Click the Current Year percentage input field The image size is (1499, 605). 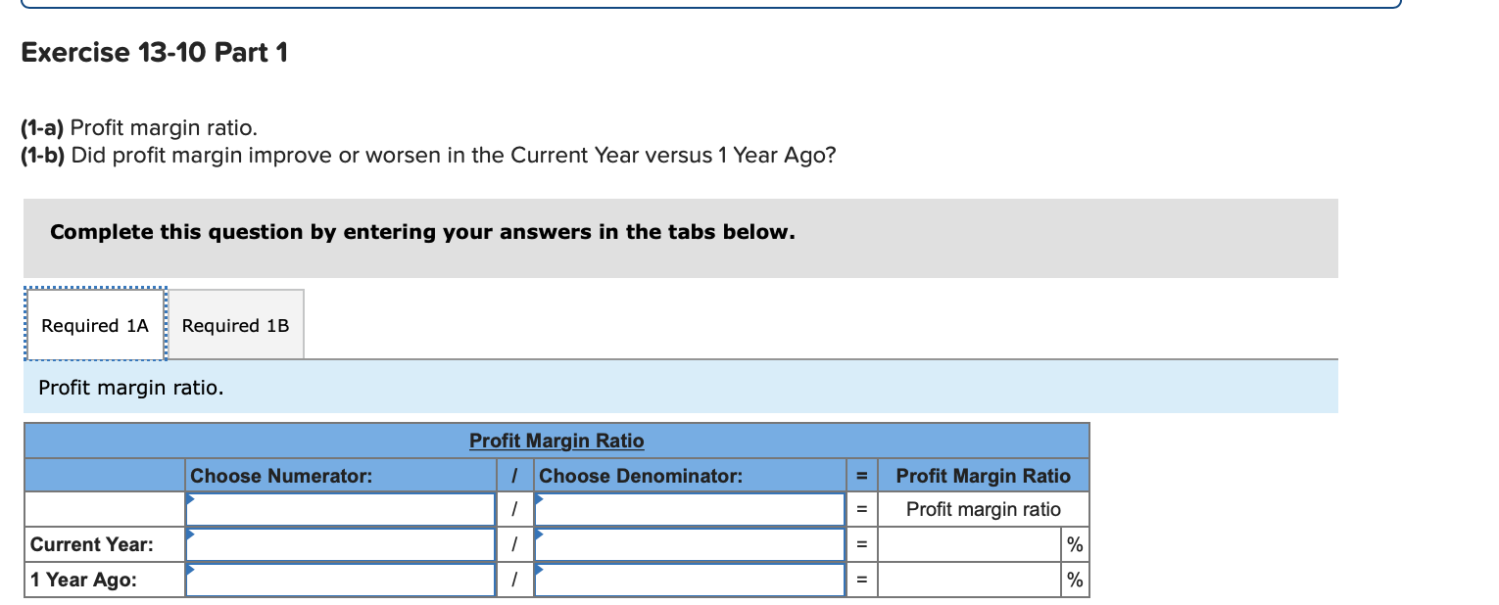coord(968,544)
